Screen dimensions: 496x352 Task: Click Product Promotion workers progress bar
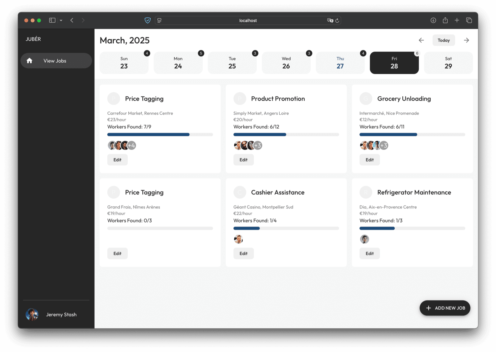tap(286, 134)
